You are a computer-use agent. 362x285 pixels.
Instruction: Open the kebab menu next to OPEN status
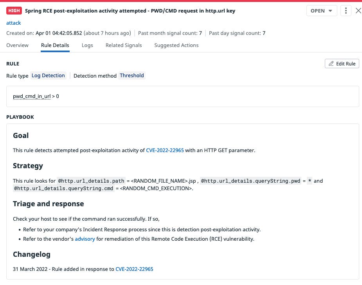coord(346,11)
